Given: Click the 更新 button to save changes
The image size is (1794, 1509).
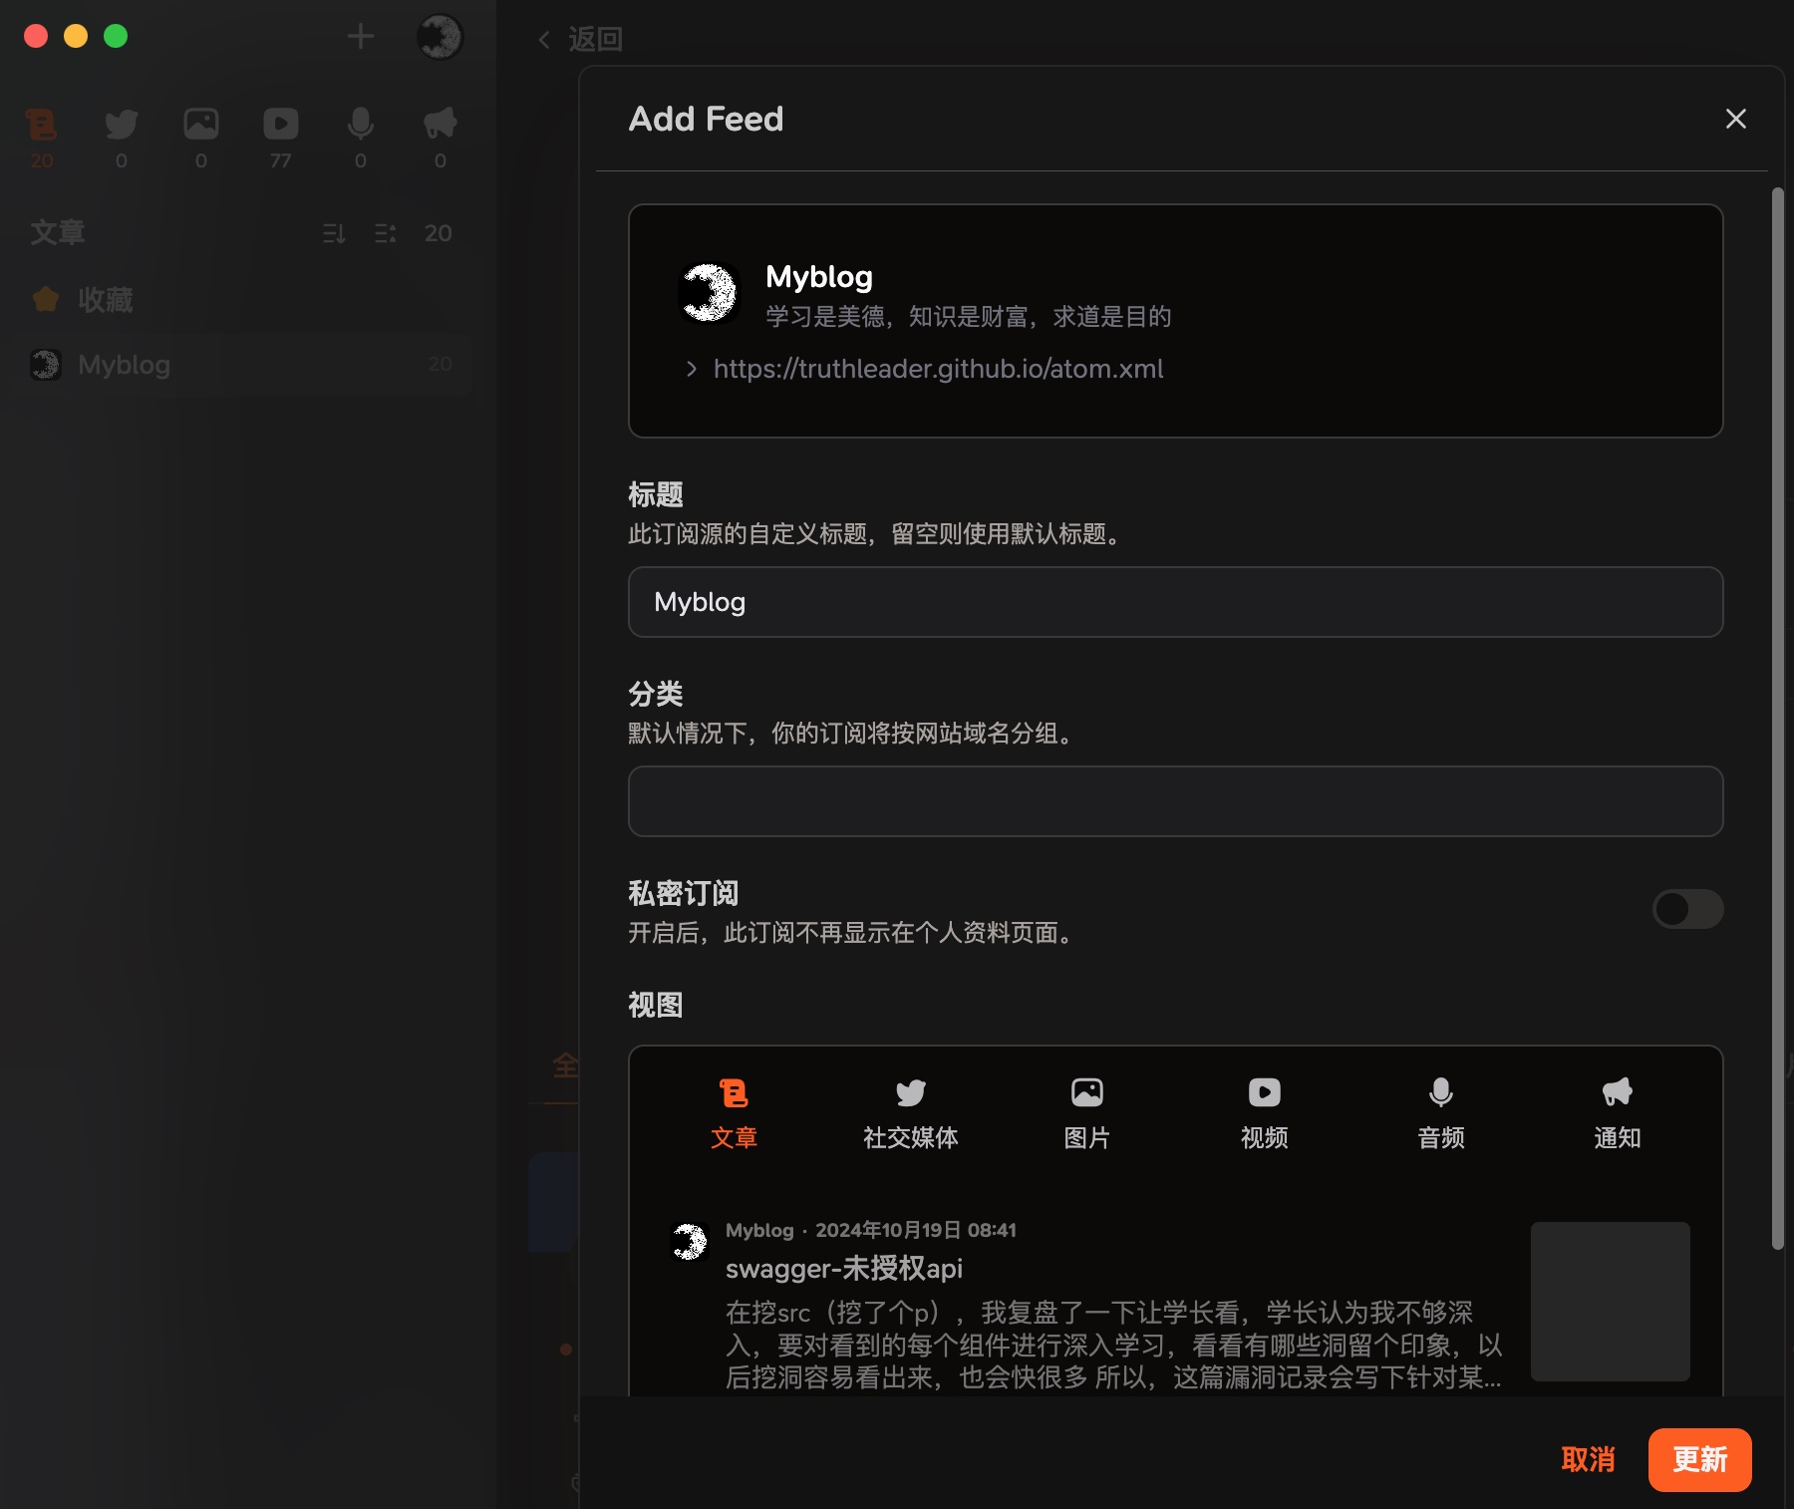Looking at the screenshot, I should pyautogui.click(x=1699, y=1459).
